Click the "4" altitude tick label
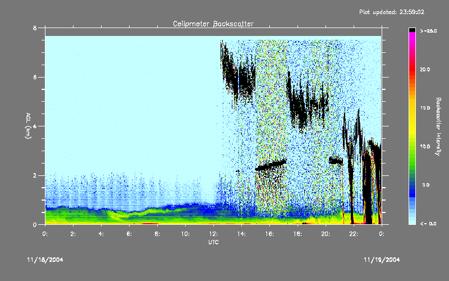This screenshot has height=281, width=449. pos(35,126)
